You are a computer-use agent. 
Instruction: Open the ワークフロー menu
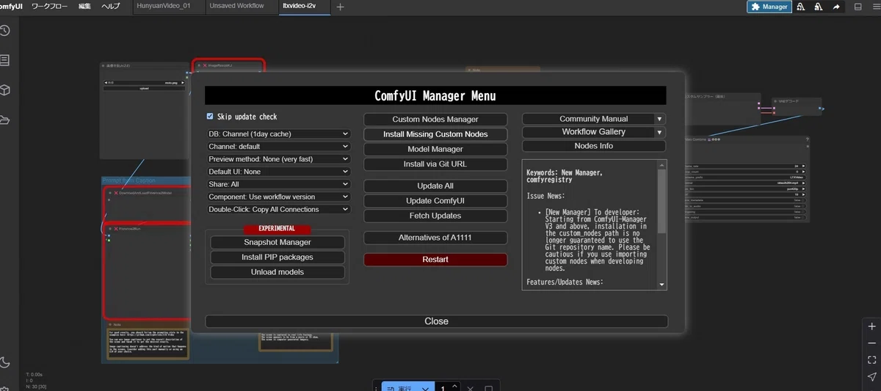[x=50, y=6]
